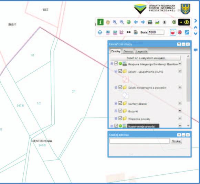This screenshot has height=184, width=200.
Task: Click the Szukaj button
Action: click(176, 141)
